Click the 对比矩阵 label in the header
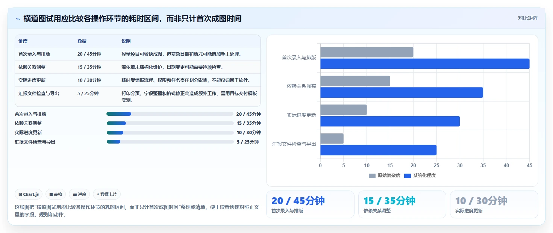This screenshot has height=233, width=553. (527, 18)
